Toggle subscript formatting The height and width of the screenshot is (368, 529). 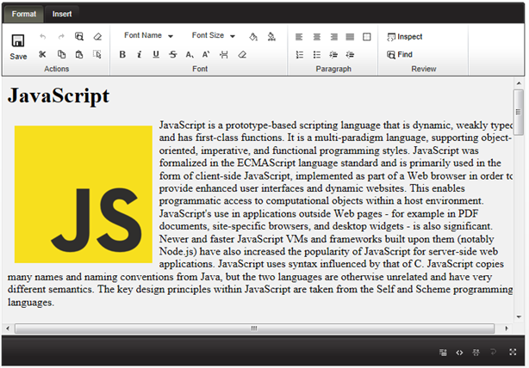[x=190, y=54]
